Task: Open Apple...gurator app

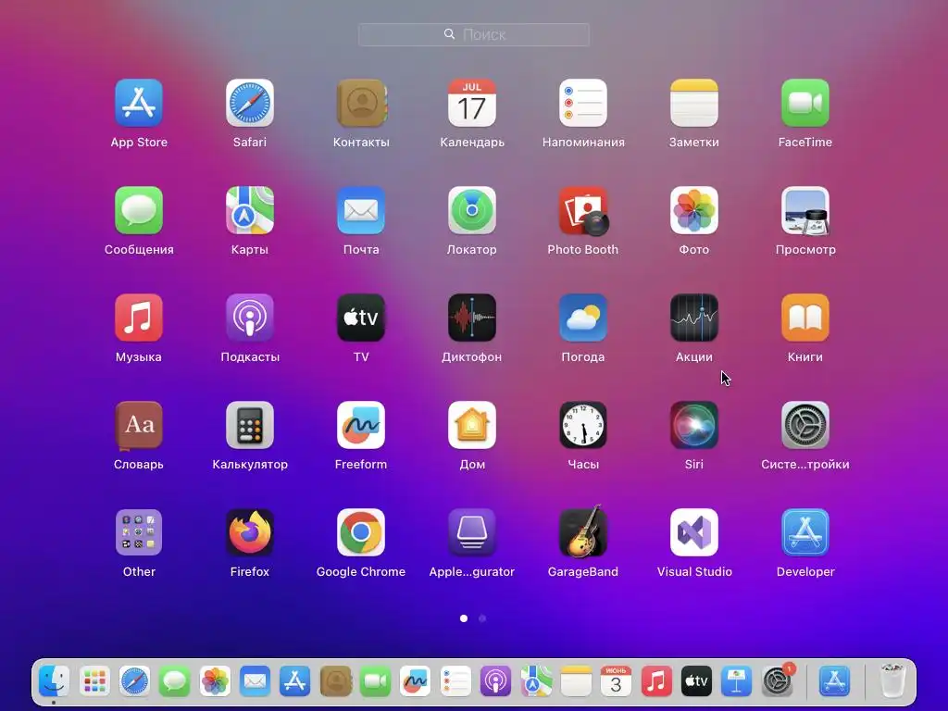Action: coord(471,532)
